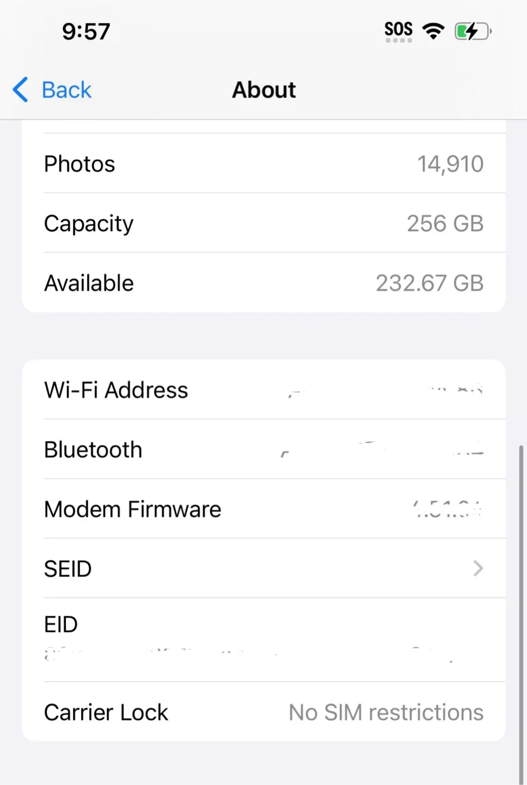Screen dimensions: 527x785
Task: Open SEID details via its disclosure chevron
Action: click(478, 569)
